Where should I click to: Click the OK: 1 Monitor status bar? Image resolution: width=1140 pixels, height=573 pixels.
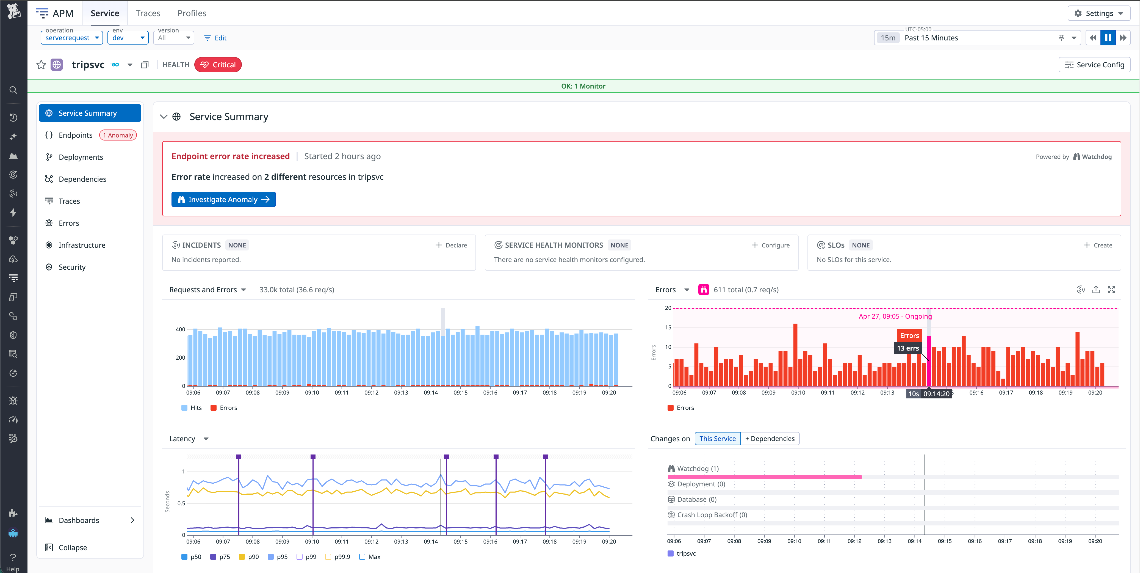point(583,86)
